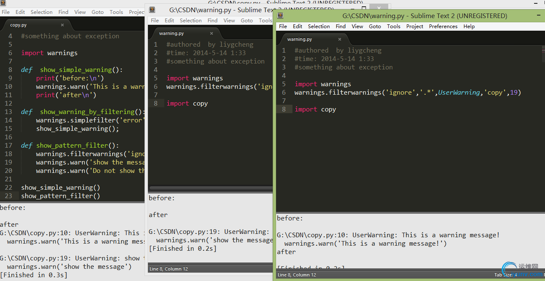Screen dimensions: 545x281
Task: Click 'def show_warning_by_filtering()' line in copy.py
Action: pyautogui.click(x=83, y=112)
